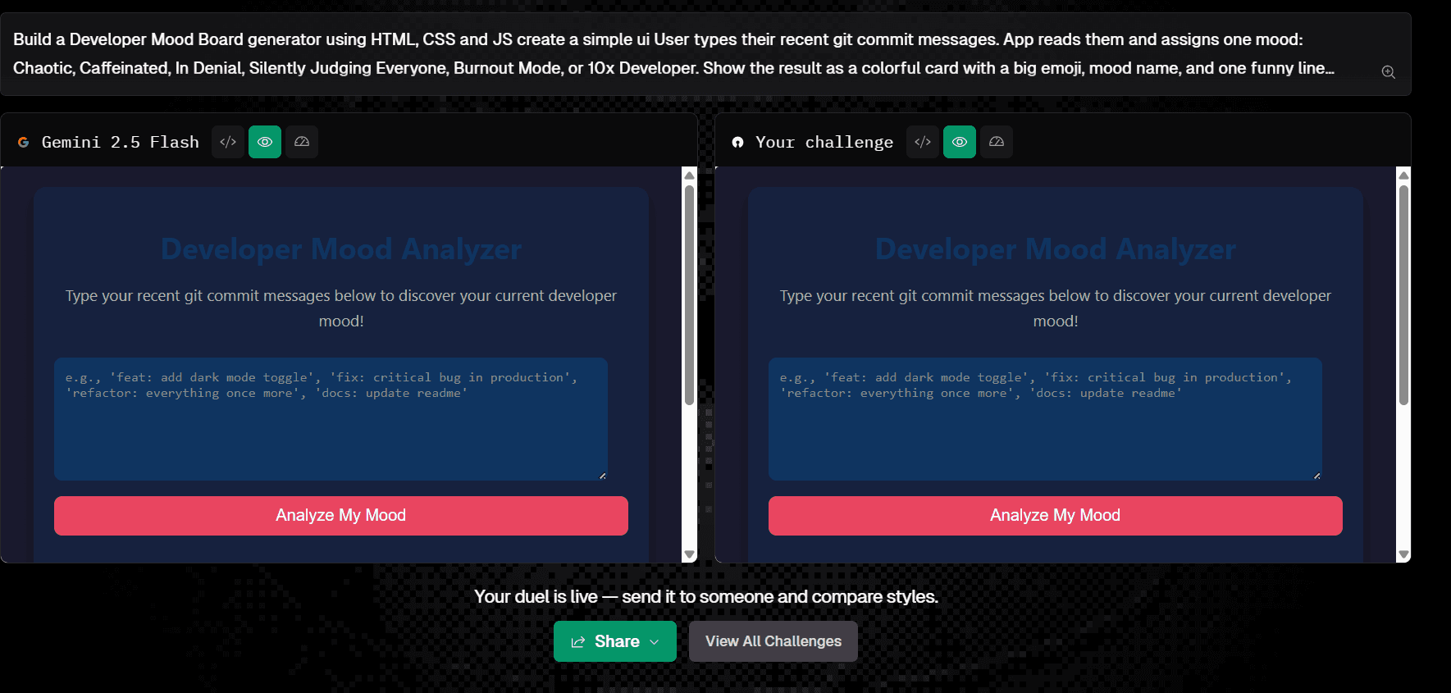Viewport: 1451px width, 693px height.
Task: Click textarea resize handle in Your challenge panel
Action: 1317,476
